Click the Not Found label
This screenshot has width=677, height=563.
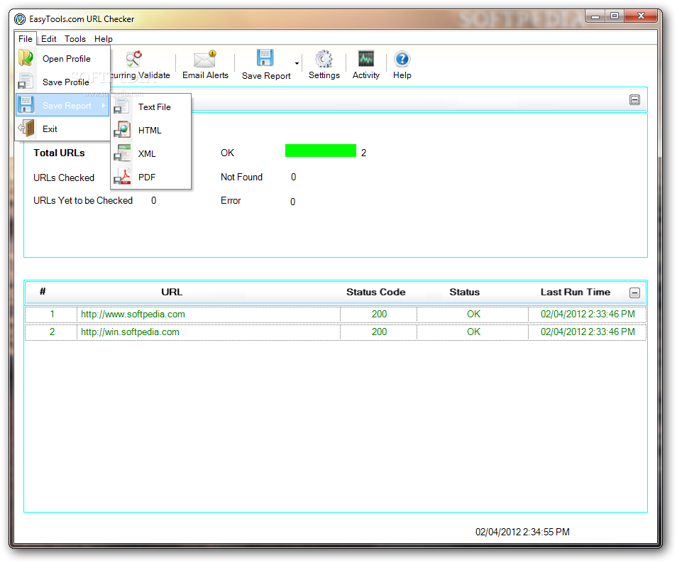pyautogui.click(x=241, y=177)
